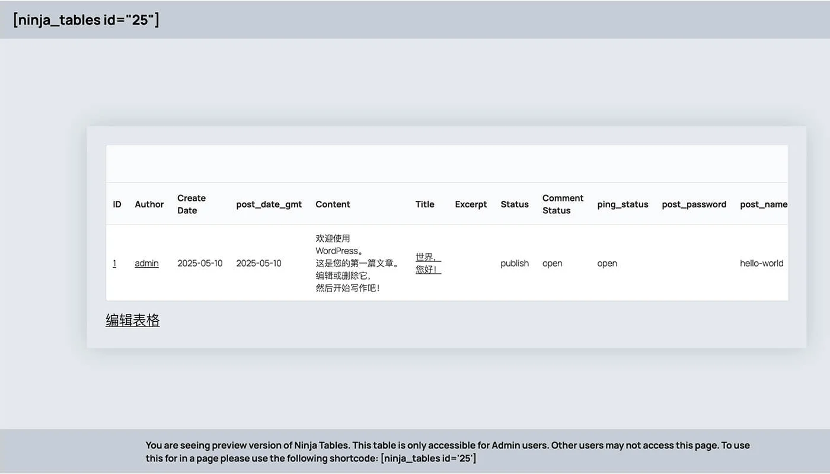The width and height of the screenshot is (830, 474).
Task: Sort by the ping_status column
Action: [x=622, y=204]
